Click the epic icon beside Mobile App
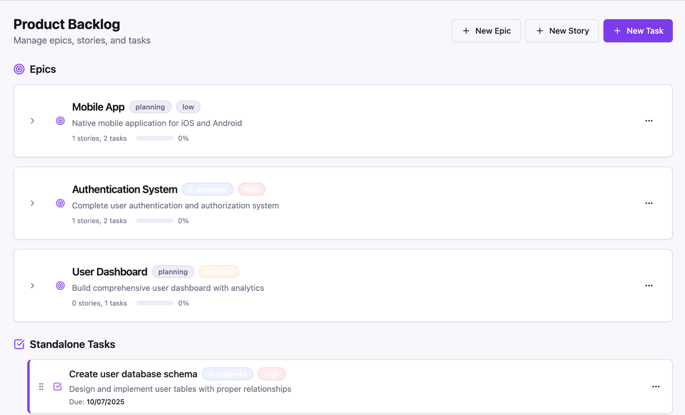 [60, 121]
